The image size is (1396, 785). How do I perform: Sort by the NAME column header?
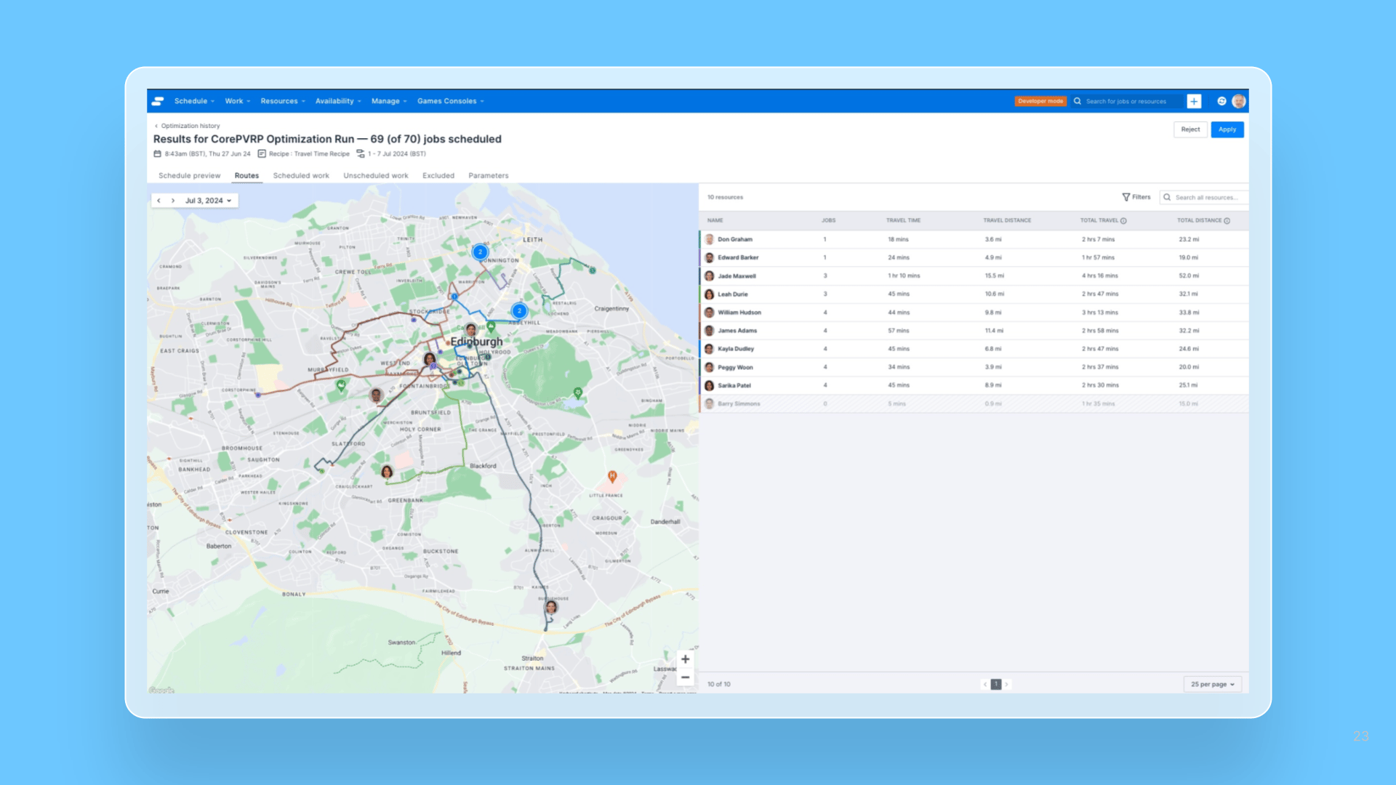pyautogui.click(x=715, y=220)
